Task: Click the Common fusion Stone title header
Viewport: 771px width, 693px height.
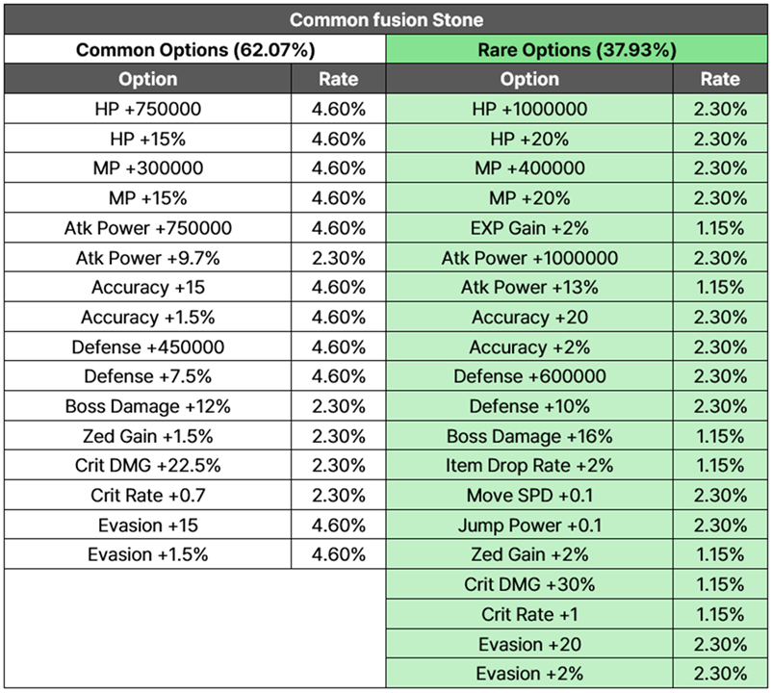Action: (x=386, y=19)
